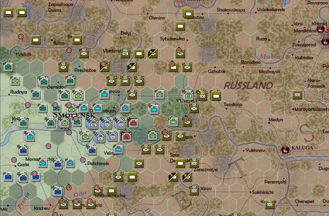Click the Istra town label
This screenshot has height=216, width=329.
pos(298,24)
